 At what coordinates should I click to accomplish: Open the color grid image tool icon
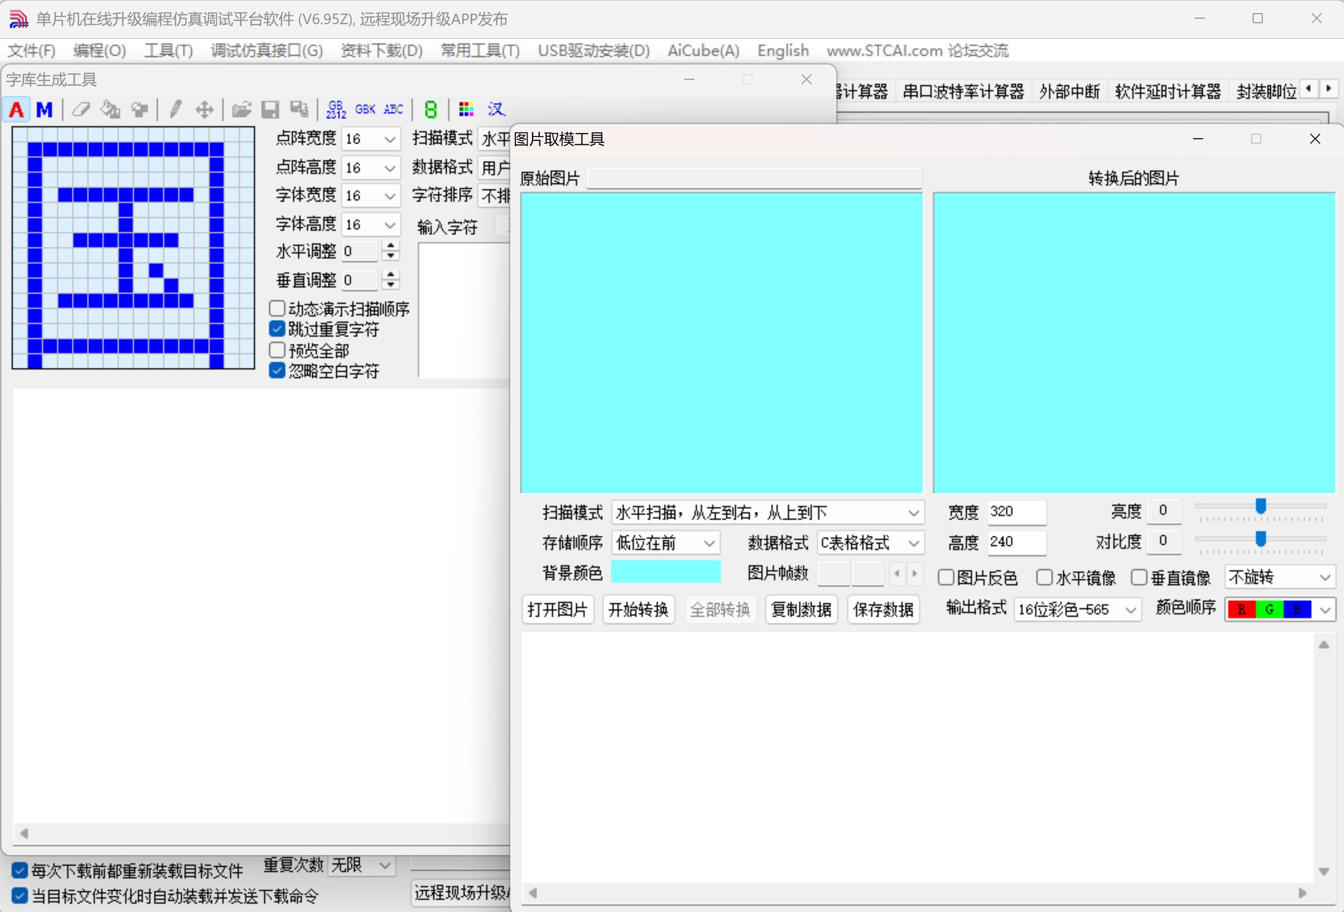pos(466,109)
